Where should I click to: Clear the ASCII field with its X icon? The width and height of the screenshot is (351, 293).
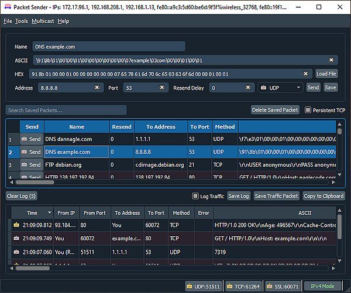[331, 60]
